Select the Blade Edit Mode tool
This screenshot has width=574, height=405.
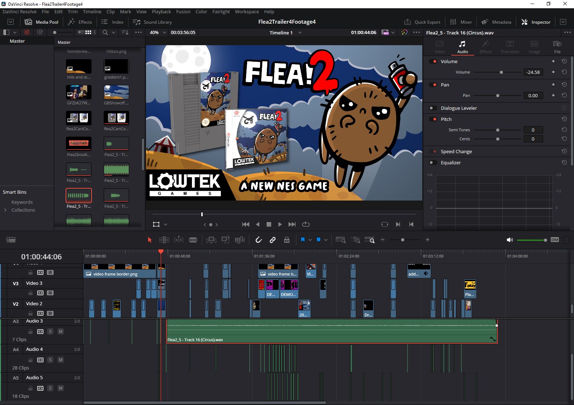tap(193, 240)
